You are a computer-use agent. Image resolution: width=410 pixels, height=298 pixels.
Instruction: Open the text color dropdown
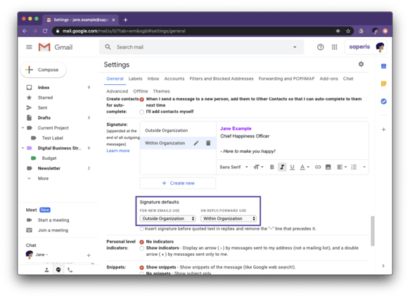point(305,167)
